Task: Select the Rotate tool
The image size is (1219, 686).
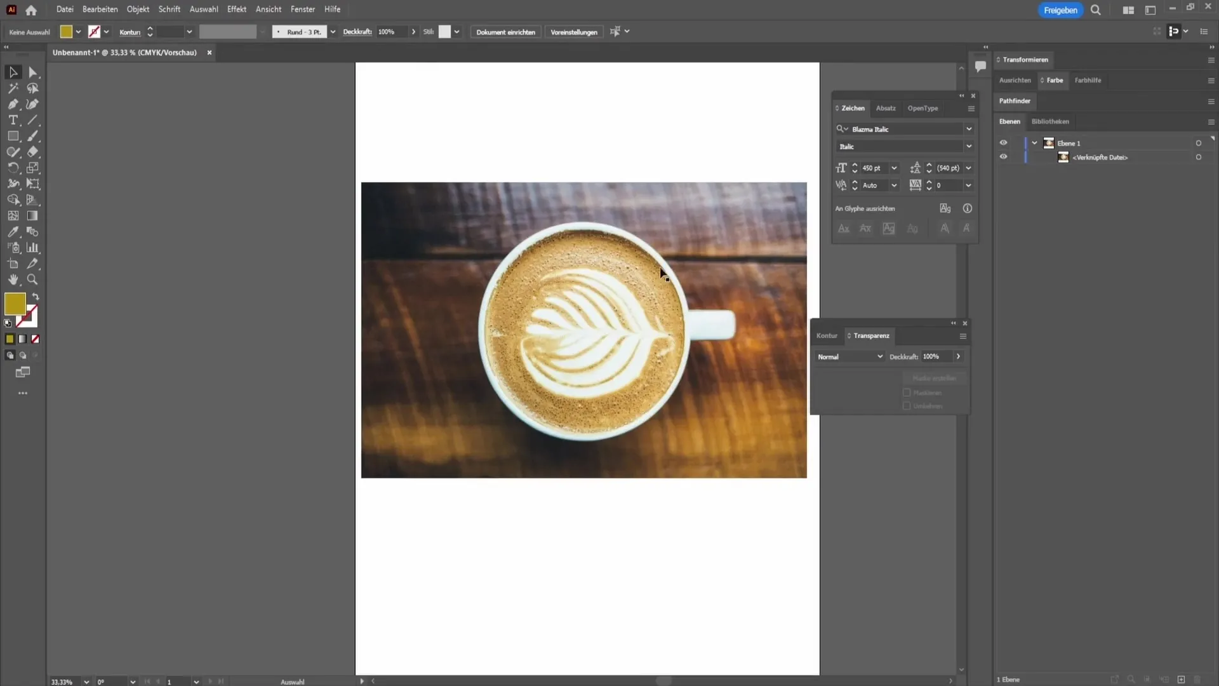Action: point(13,168)
